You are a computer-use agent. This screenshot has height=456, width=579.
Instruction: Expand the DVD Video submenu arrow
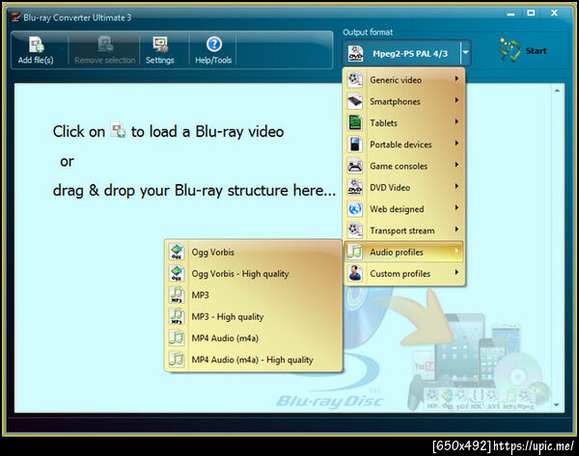click(x=456, y=186)
